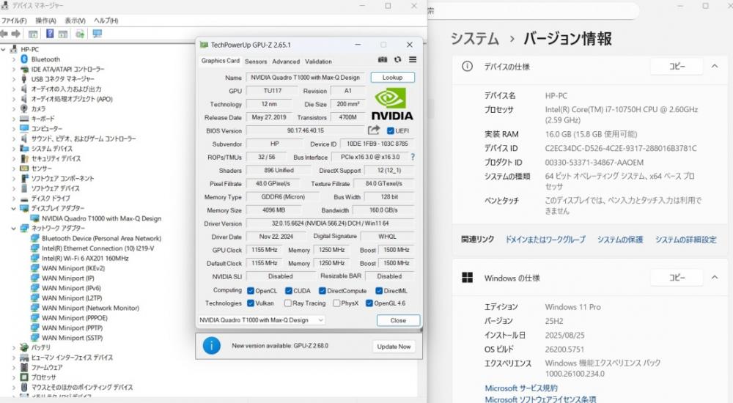Click the blue info icon in update bar
The height and width of the screenshot is (403, 733).
pos(212,346)
